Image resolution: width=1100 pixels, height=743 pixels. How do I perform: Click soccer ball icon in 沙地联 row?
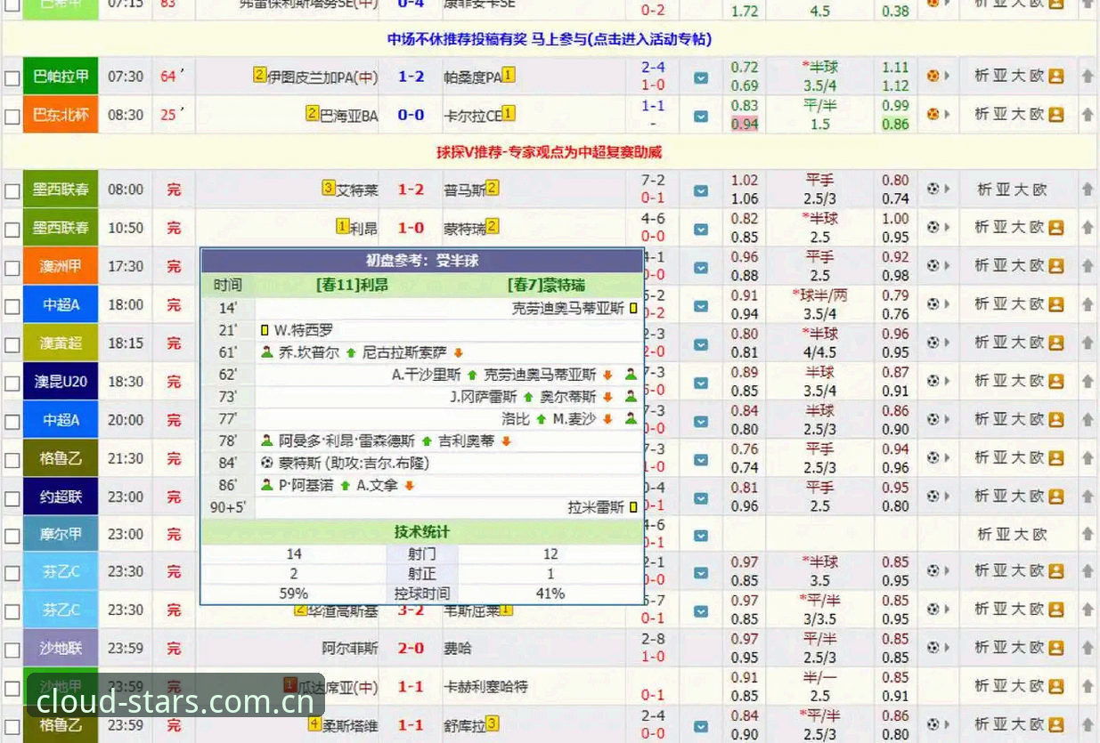coord(933,647)
